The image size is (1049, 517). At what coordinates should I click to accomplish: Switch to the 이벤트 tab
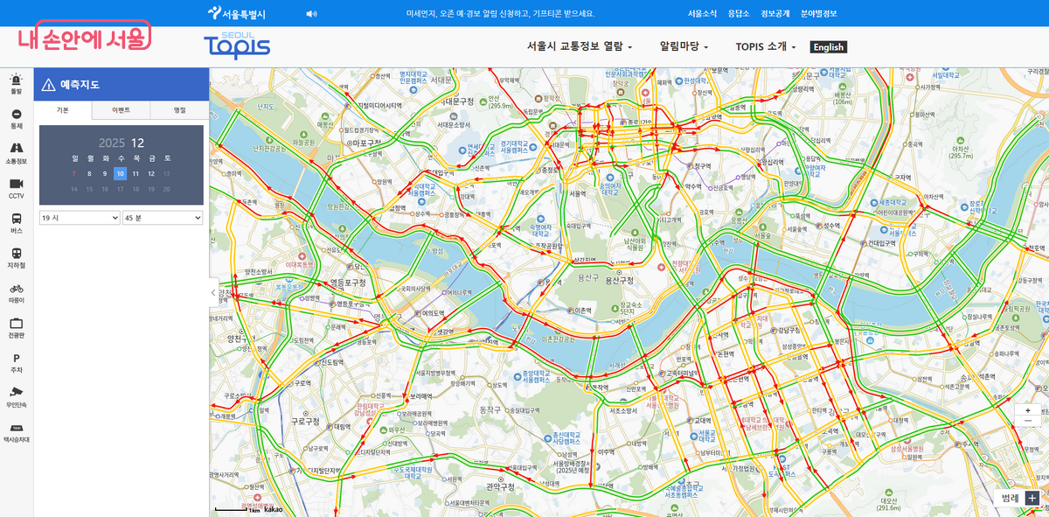[x=121, y=110]
